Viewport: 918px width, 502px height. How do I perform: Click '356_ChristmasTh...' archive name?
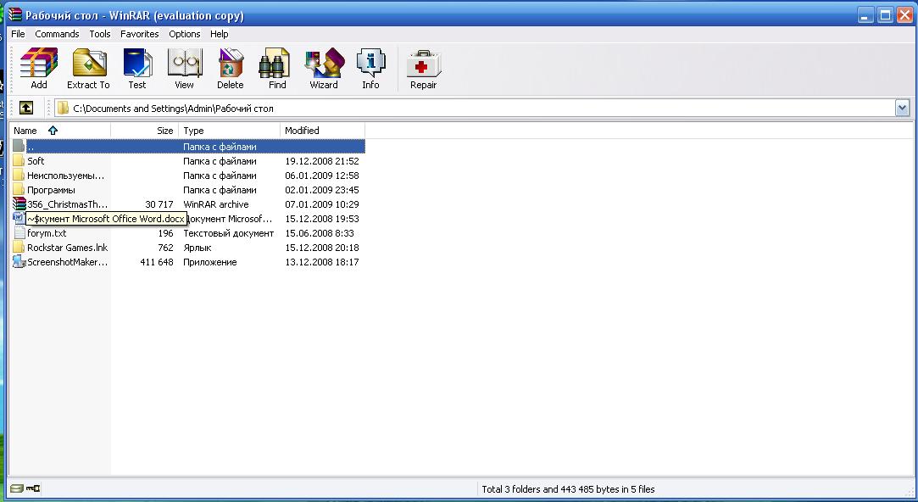point(67,204)
